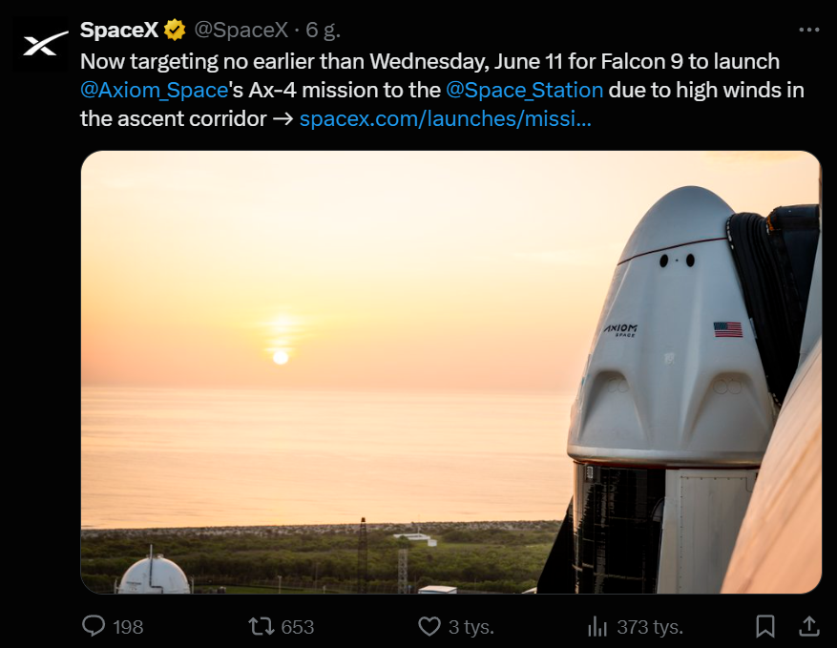Like the tweet with the heart icon

point(429,626)
